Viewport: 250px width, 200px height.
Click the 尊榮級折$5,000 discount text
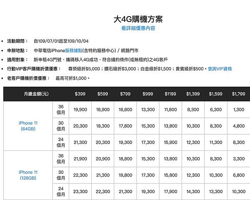tap(84, 69)
